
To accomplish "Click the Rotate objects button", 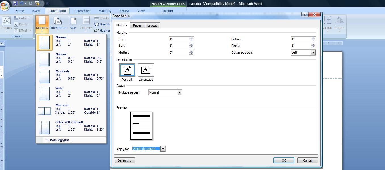I will [339, 24].
